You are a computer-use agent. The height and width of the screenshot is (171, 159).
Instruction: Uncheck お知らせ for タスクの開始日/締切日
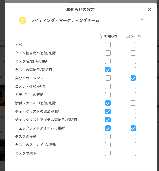click(108, 70)
